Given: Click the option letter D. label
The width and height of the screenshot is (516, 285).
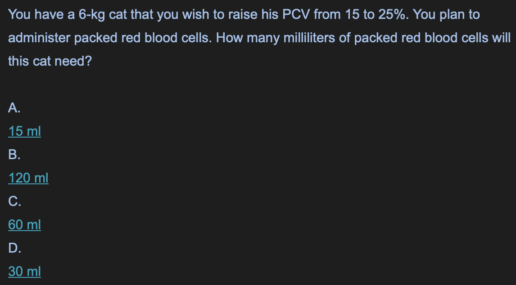Looking at the screenshot, I should [14, 248].
